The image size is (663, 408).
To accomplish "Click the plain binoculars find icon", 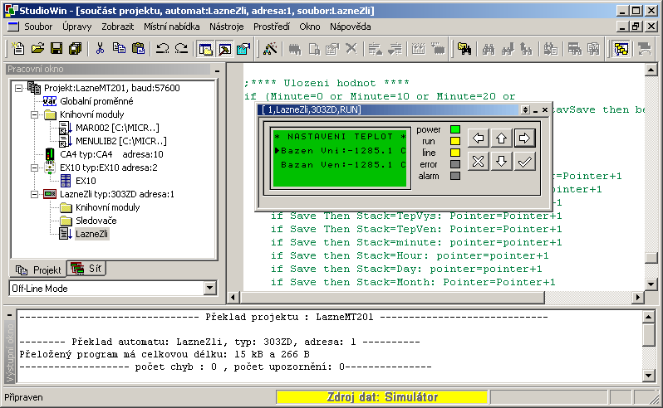I will [489, 49].
